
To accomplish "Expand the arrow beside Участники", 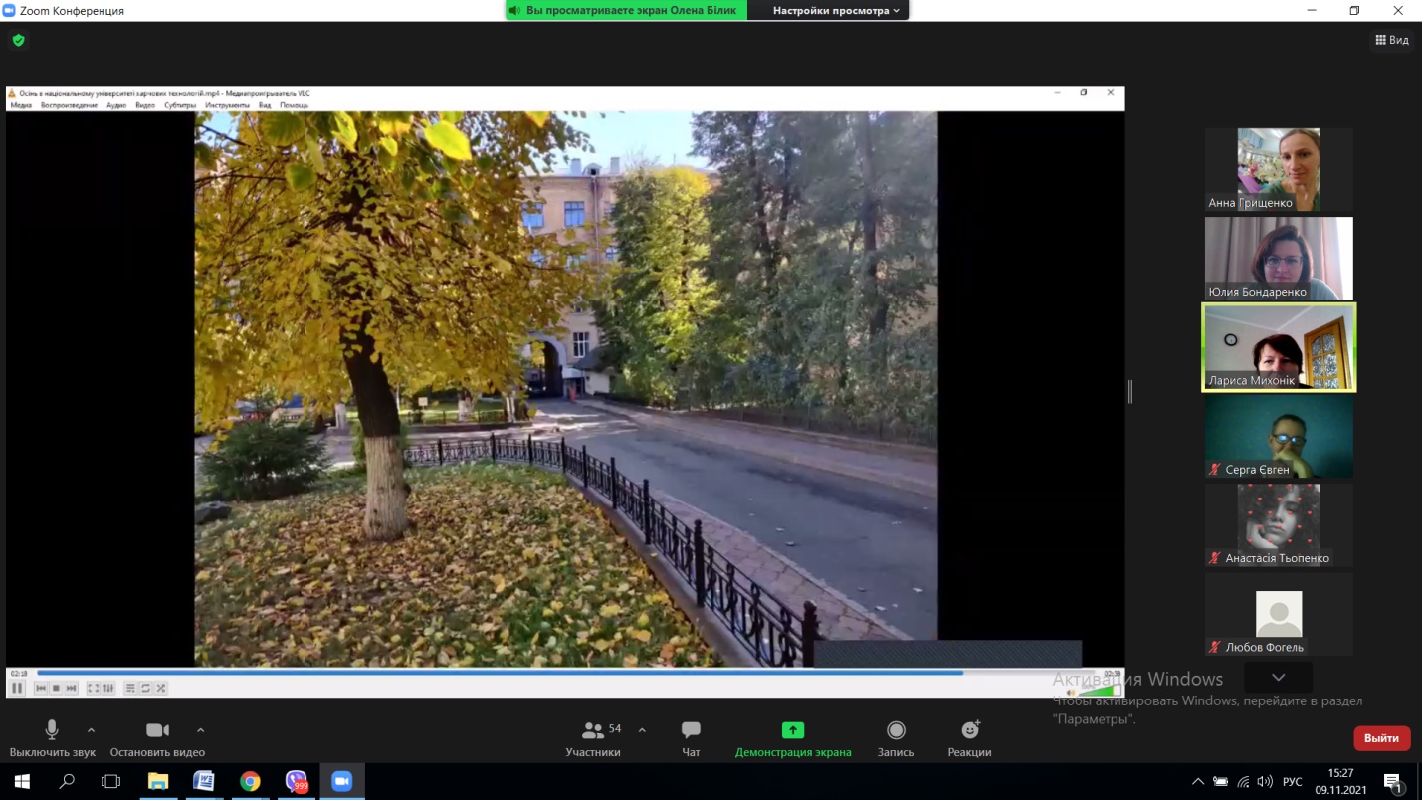I will point(642,730).
